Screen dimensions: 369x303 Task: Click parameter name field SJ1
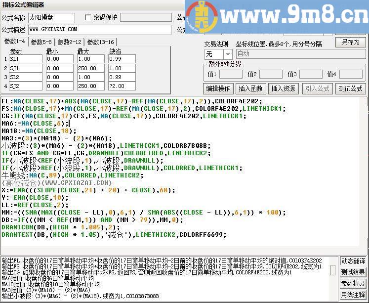click(x=26, y=68)
